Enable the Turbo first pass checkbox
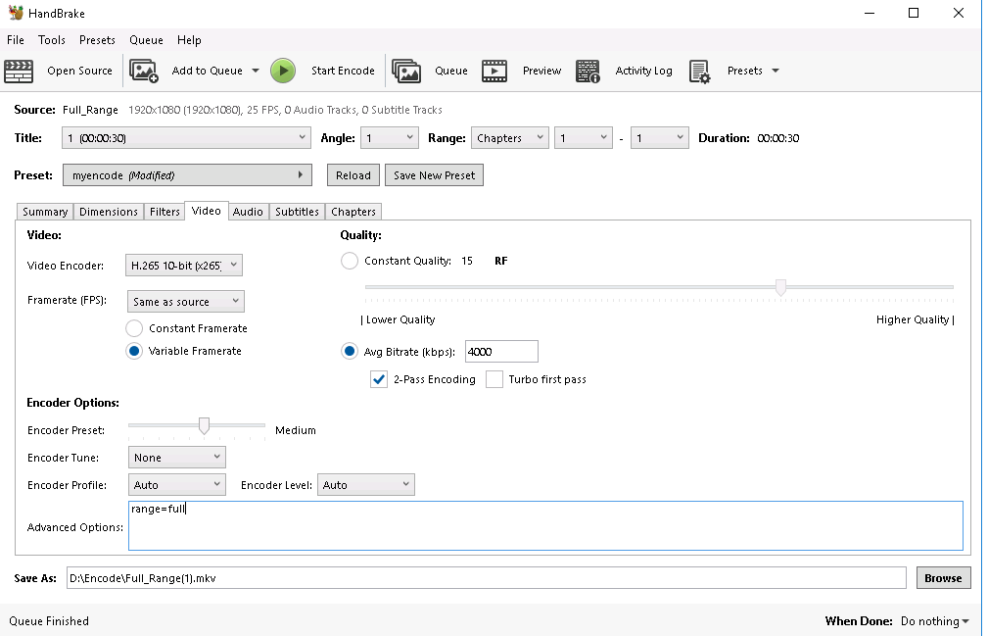Viewport: 988px width, 636px height. [494, 379]
